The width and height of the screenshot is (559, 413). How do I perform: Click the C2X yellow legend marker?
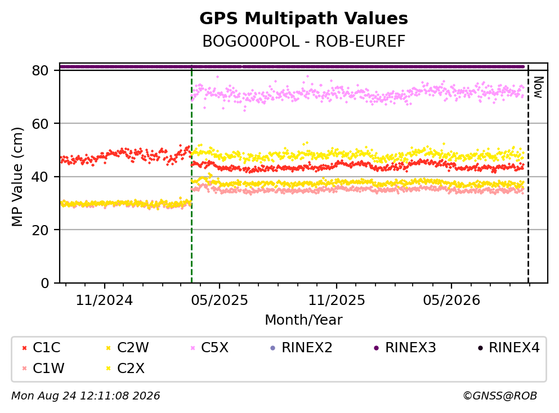pos(109,369)
